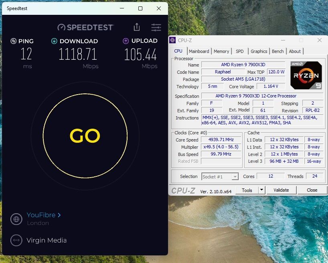Click the globe icon beside YouFibre server
Image resolution: width=328 pixels, height=263 pixels.
16,219
